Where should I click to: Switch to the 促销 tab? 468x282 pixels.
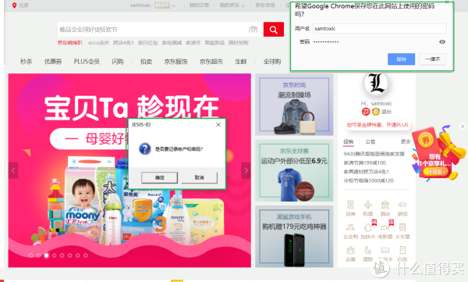(x=348, y=141)
